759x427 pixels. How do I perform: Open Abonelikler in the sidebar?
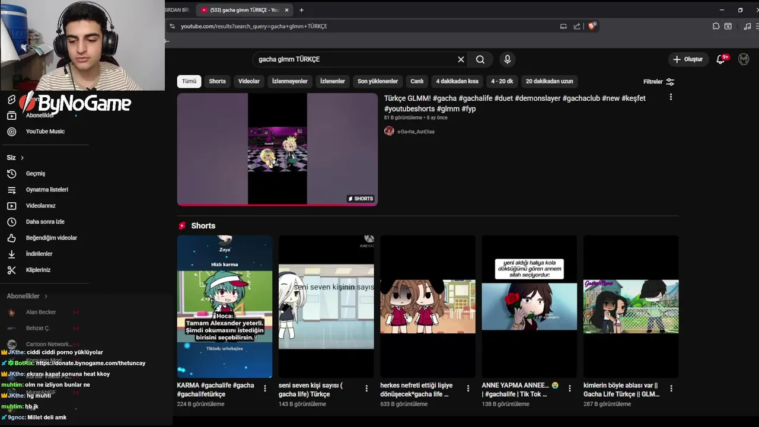point(40,116)
